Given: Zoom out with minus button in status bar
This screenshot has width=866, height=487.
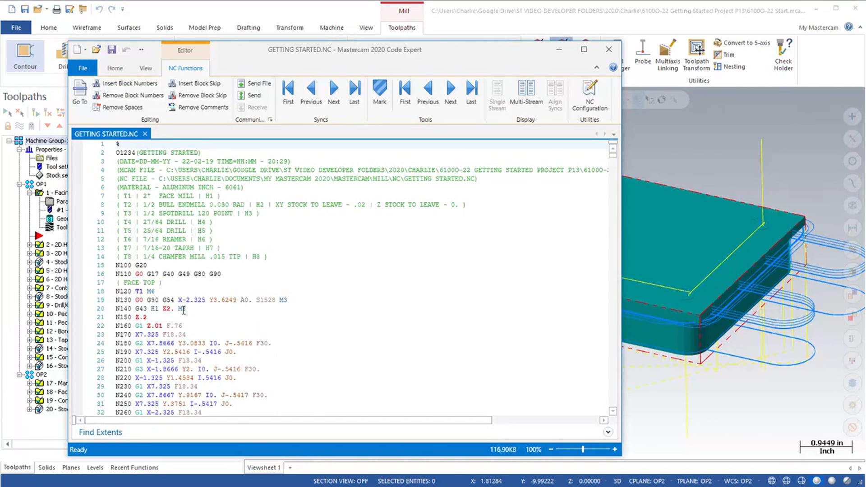Looking at the screenshot, I should point(551,449).
